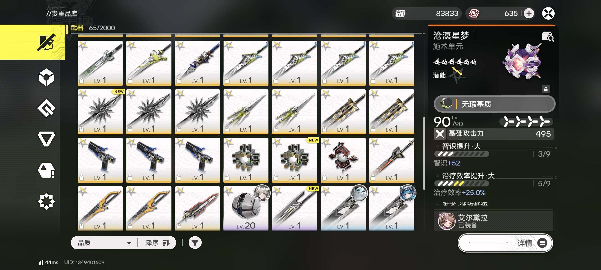Open the 无瑕基质 slot button

click(495, 104)
